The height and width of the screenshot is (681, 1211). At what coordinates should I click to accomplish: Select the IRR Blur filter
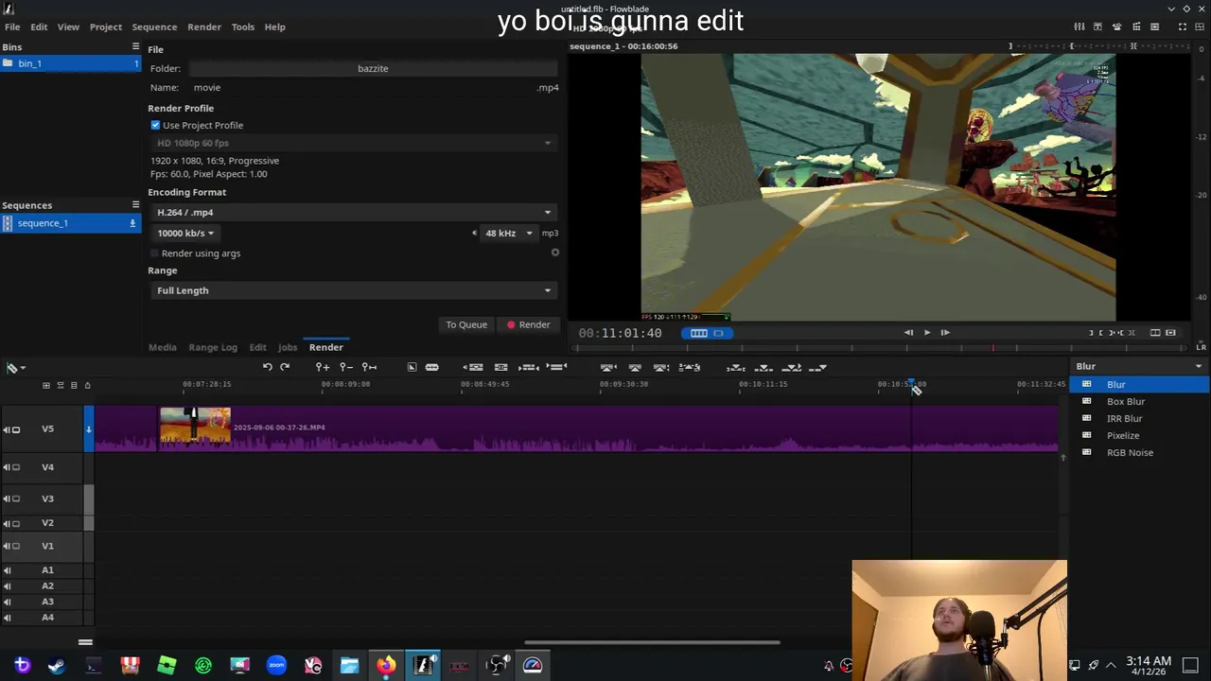[1139, 418]
